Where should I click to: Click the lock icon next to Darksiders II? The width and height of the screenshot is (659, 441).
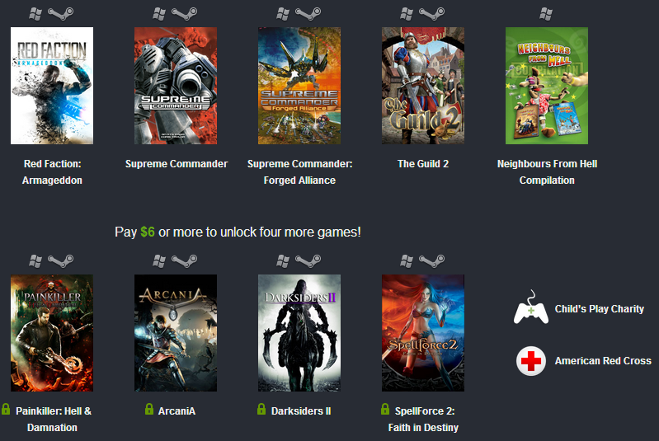click(x=261, y=409)
